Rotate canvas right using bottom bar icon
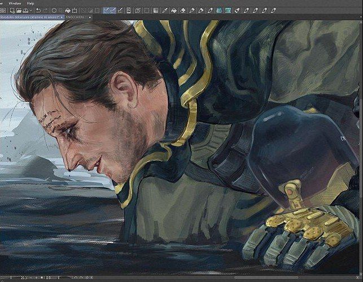The width and height of the screenshot is (363, 282). click(x=81, y=277)
